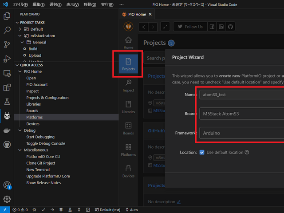Click PlatformIO Test flask in status bar

(x=70, y=210)
